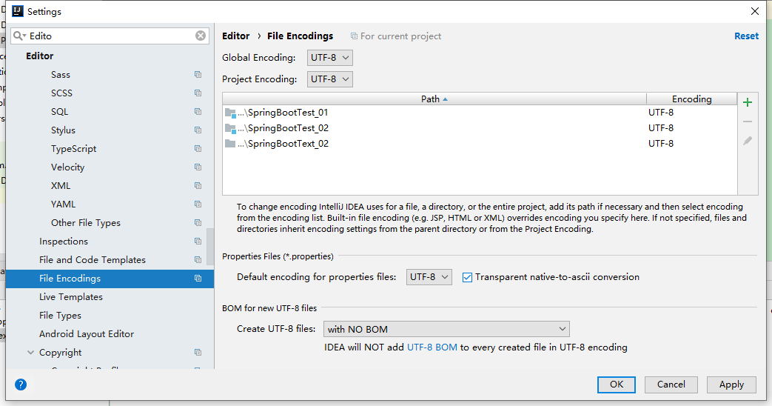Click project-level icon next to SQL

pos(198,111)
